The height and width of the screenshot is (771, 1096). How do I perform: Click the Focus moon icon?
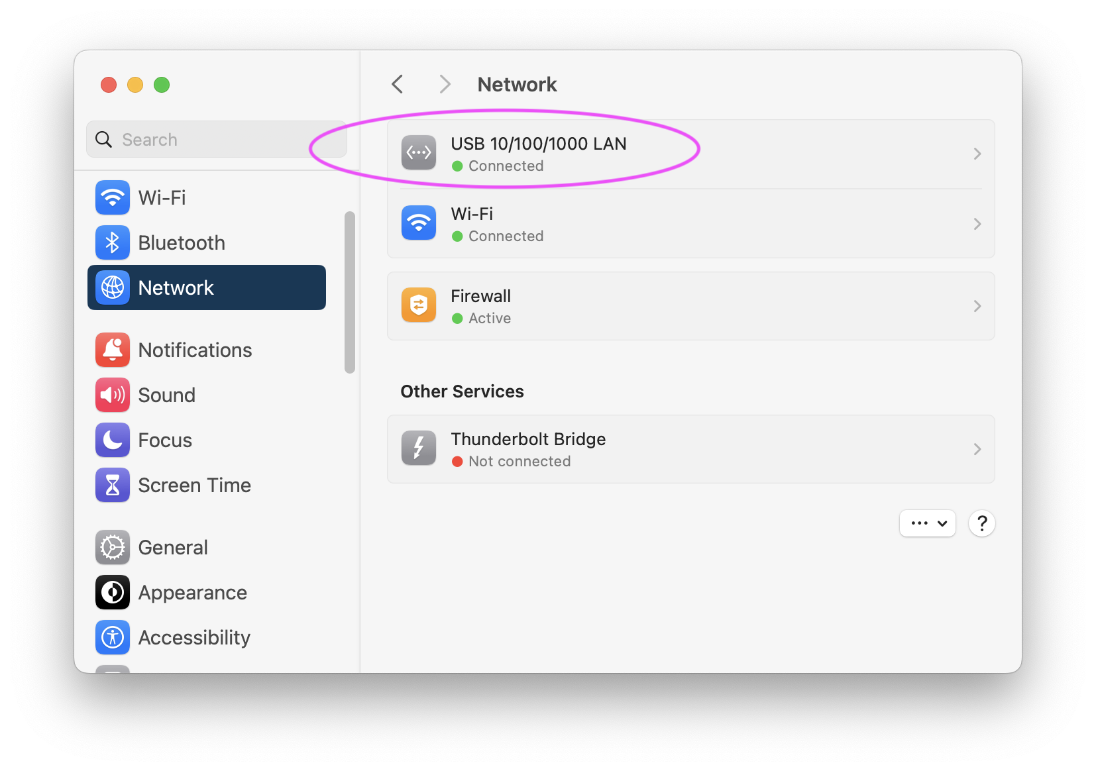click(113, 440)
